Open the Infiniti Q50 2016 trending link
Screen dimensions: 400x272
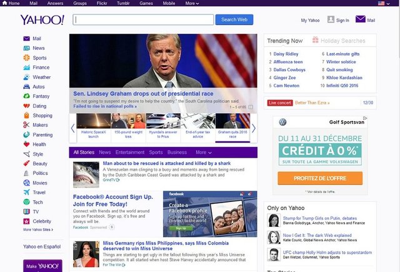tap(342, 86)
